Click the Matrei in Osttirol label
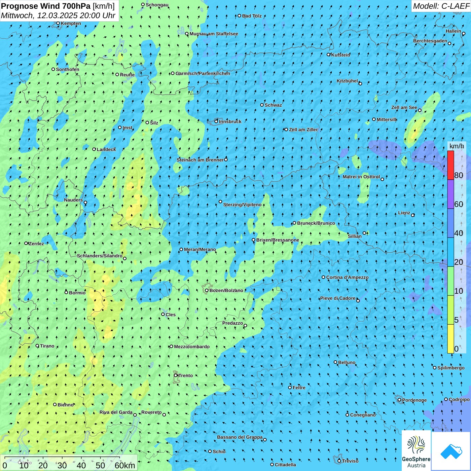 click(x=361, y=177)
